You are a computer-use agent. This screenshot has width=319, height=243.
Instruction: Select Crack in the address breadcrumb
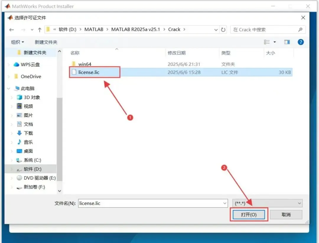pos(174,29)
